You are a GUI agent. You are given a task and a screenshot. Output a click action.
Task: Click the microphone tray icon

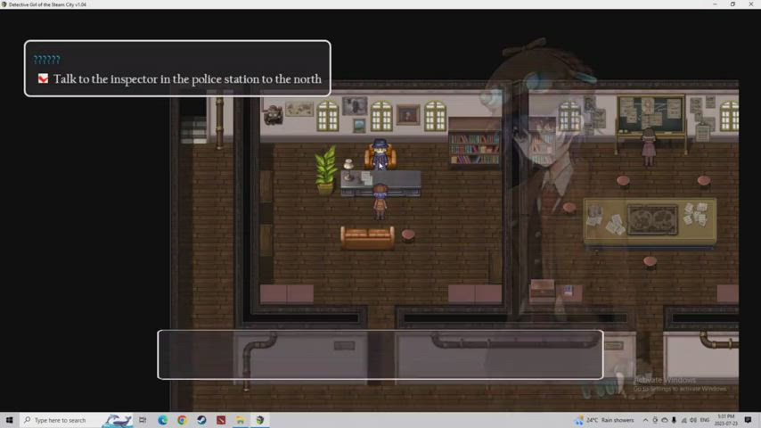pos(674,420)
